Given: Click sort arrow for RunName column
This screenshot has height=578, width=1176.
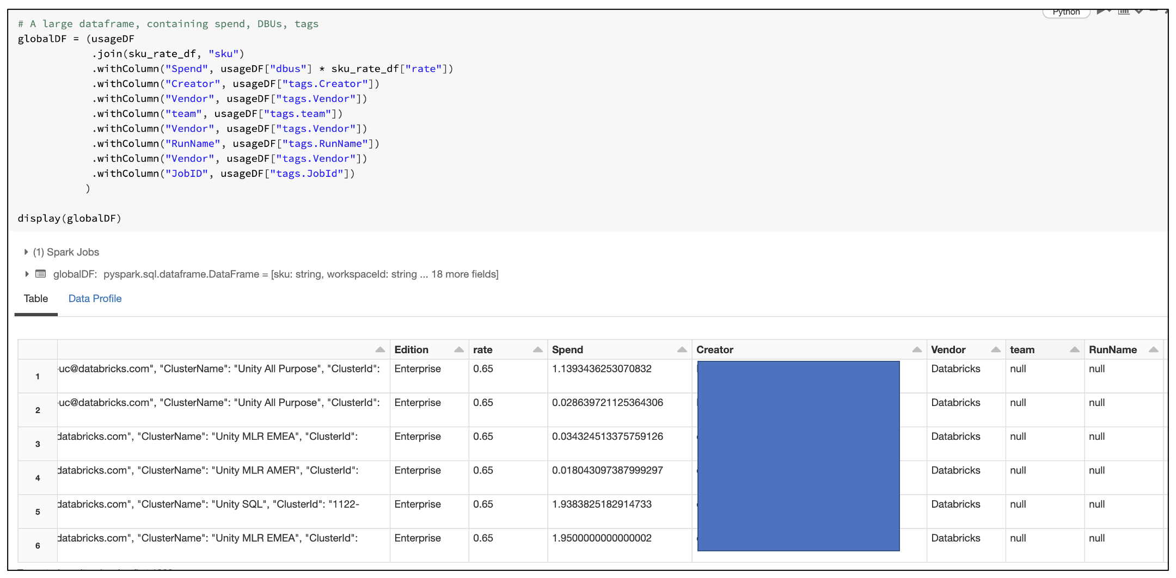Looking at the screenshot, I should pos(1153,350).
